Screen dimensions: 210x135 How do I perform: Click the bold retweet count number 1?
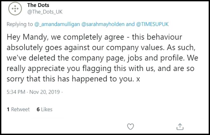[x=8, y=109]
